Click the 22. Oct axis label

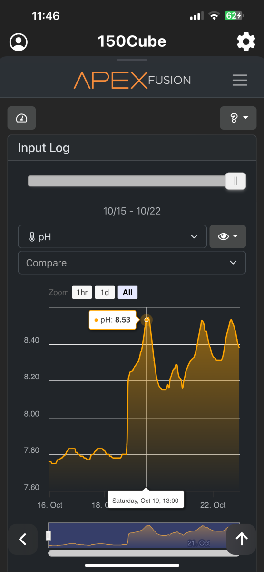[213, 505]
